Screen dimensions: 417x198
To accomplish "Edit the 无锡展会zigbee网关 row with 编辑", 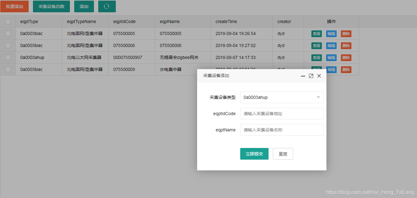I will click(x=331, y=58).
